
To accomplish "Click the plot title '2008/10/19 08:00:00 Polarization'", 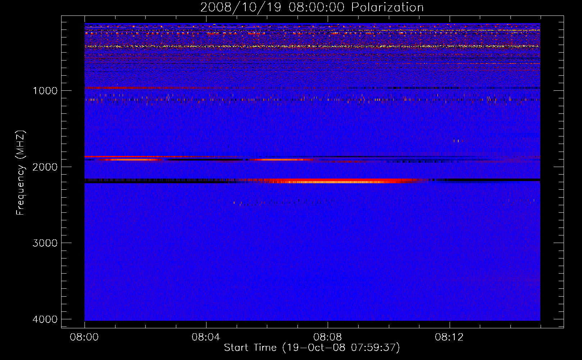I will tap(312, 8).
